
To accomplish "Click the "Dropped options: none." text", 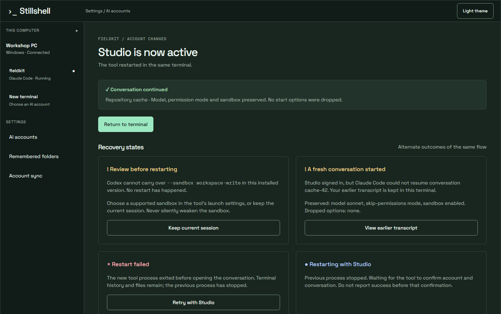I will pyautogui.click(x=332, y=211).
